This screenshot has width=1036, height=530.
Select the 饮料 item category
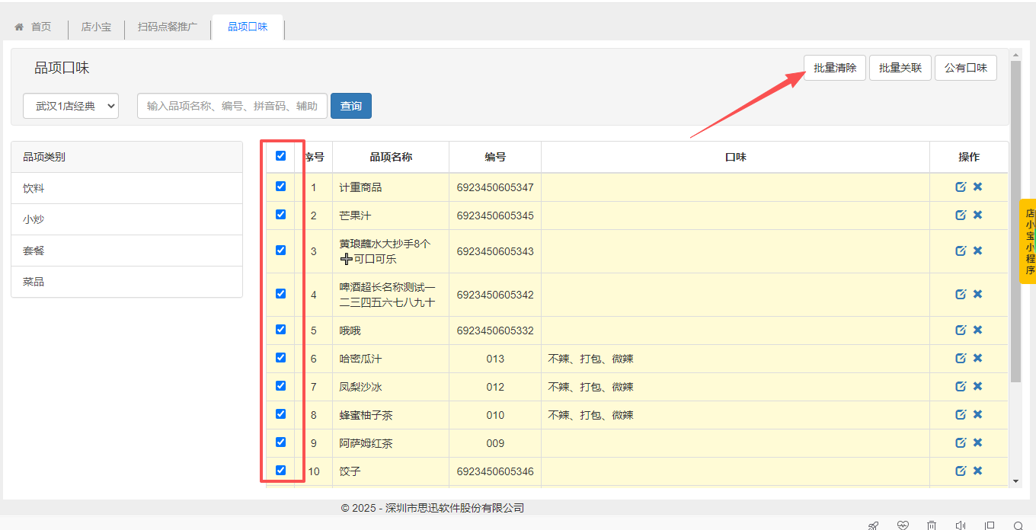tap(34, 188)
